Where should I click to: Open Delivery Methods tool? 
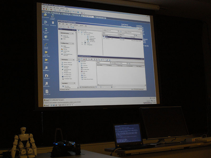tap(67, 62)
